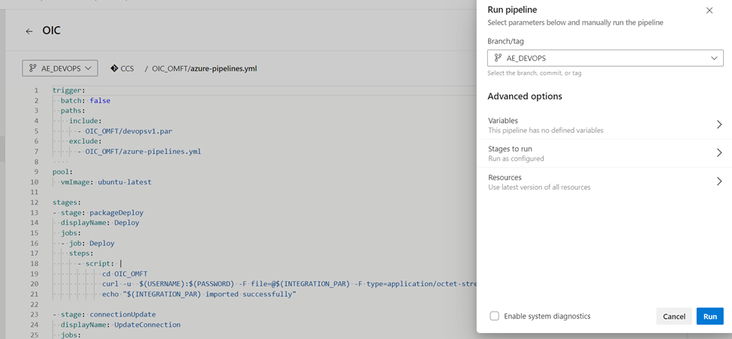Expand the Branch/tag combo box chevron

[714, 58]
